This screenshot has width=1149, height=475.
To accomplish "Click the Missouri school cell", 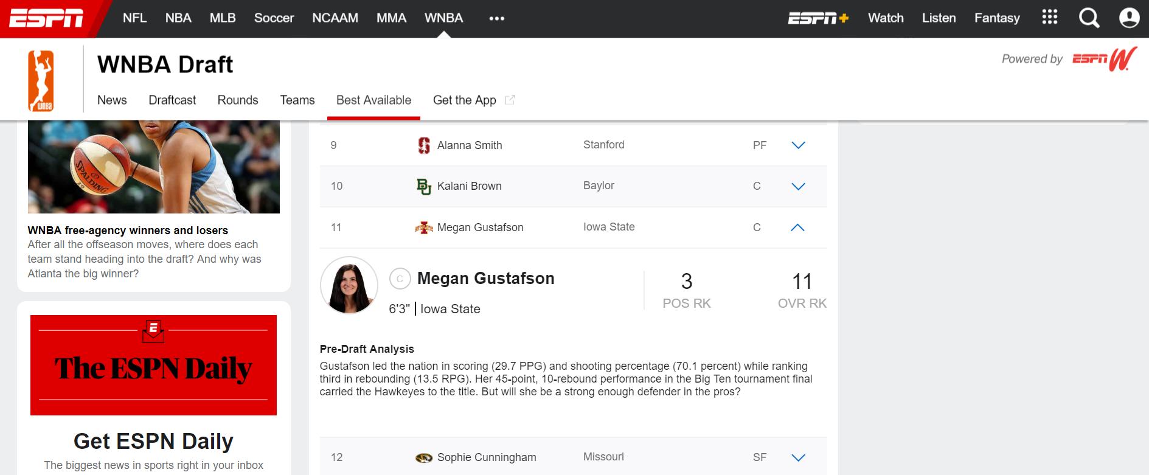I will 603,457.
